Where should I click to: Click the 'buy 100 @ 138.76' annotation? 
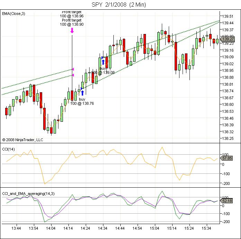click(82, 101)
